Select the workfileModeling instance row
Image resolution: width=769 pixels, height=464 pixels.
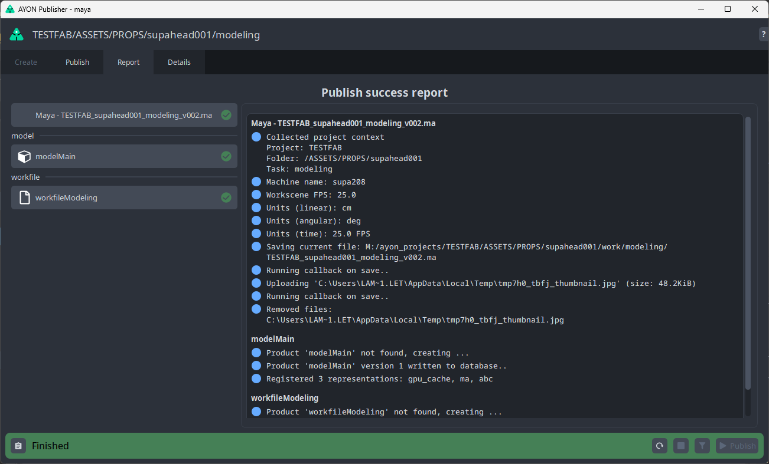click(x=124, y=198)
